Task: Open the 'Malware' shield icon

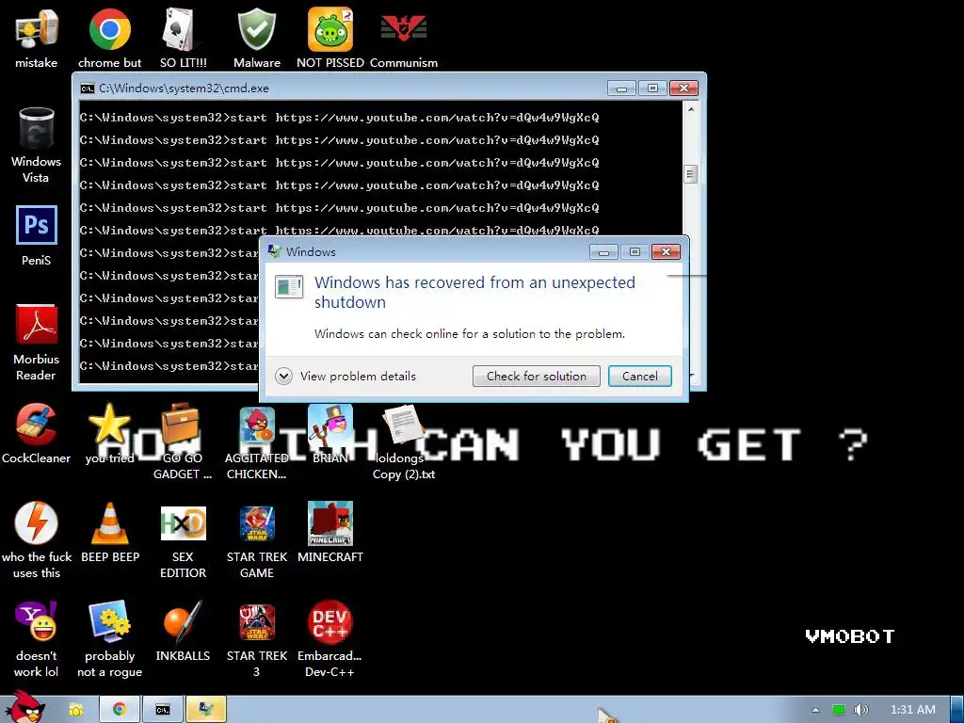Action: coord(256,38)
